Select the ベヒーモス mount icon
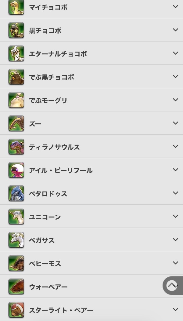Image resolution: width=183 pixels, height=321 pixels. click(x=16, y=263)
